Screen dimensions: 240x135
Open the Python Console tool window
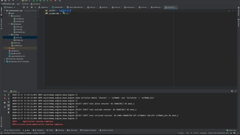click(x=106, y=130)
